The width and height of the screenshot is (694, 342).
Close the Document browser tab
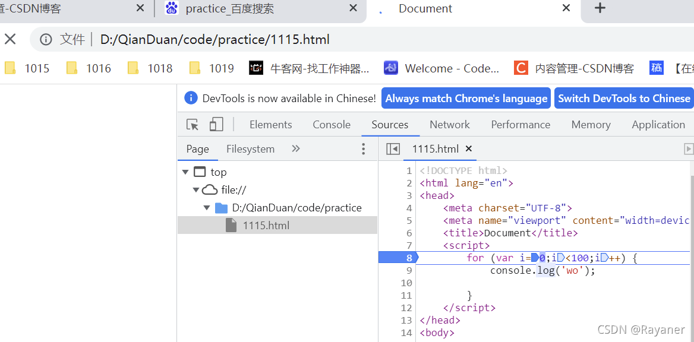point(566,8)
